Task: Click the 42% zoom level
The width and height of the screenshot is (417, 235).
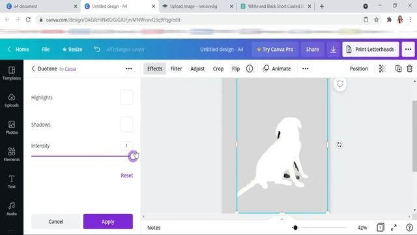Action: click(x=362, y=228)
